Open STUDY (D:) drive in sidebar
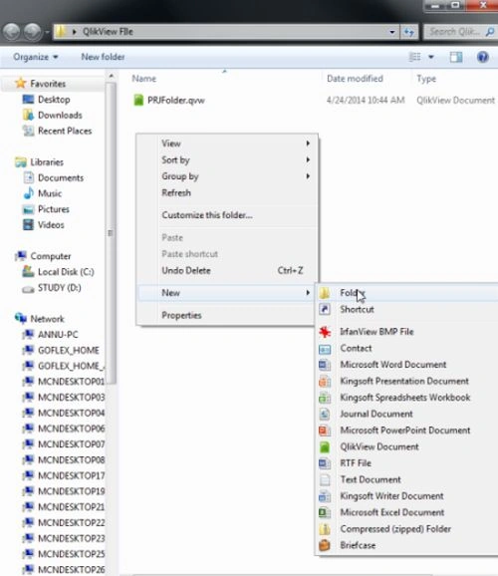 pos(60,288)
